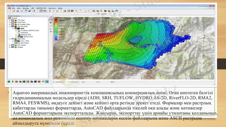226x127 pixels.
Task: Select the Pan tool beside the magnifier
Action: point(41,11)
